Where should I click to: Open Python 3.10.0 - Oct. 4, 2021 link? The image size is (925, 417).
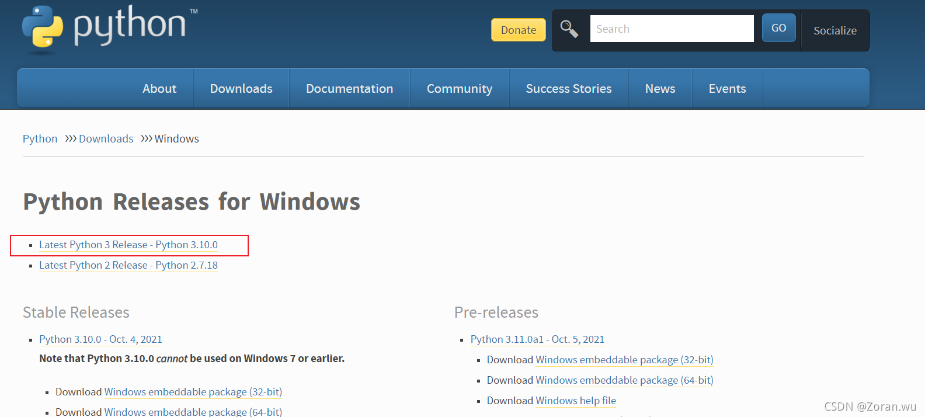click(x=100, y=339)
